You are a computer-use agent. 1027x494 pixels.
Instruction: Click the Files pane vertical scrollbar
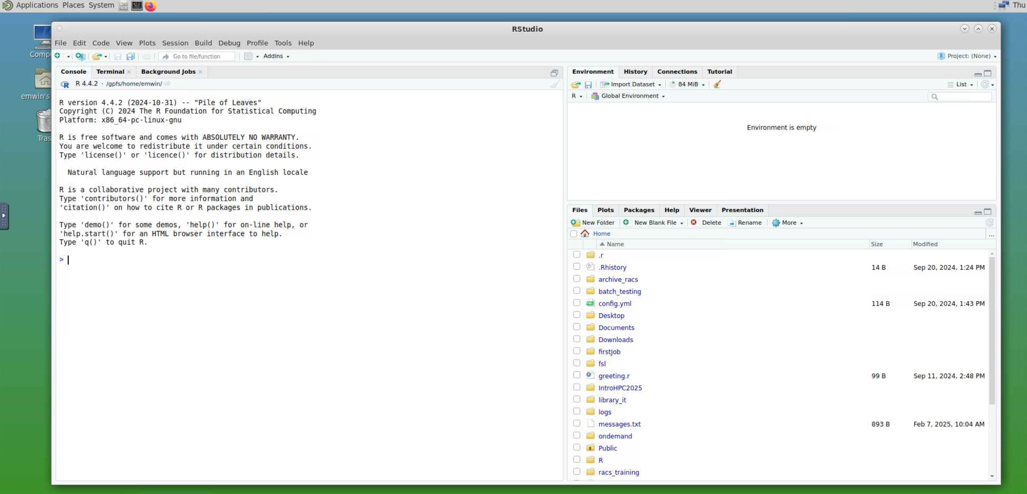[992, 331]
